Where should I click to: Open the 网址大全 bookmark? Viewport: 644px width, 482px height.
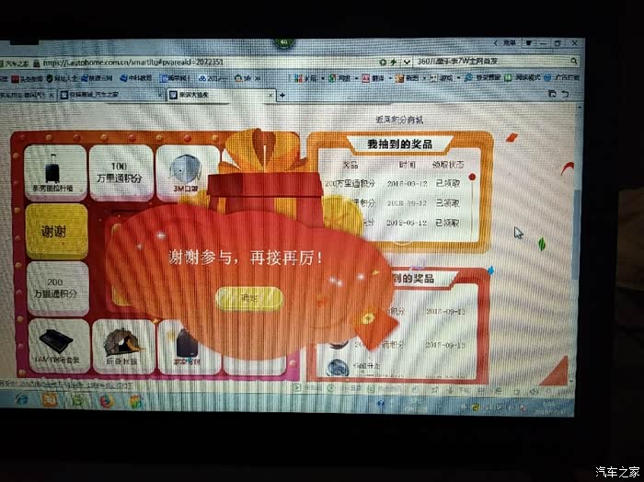(62, 78)
